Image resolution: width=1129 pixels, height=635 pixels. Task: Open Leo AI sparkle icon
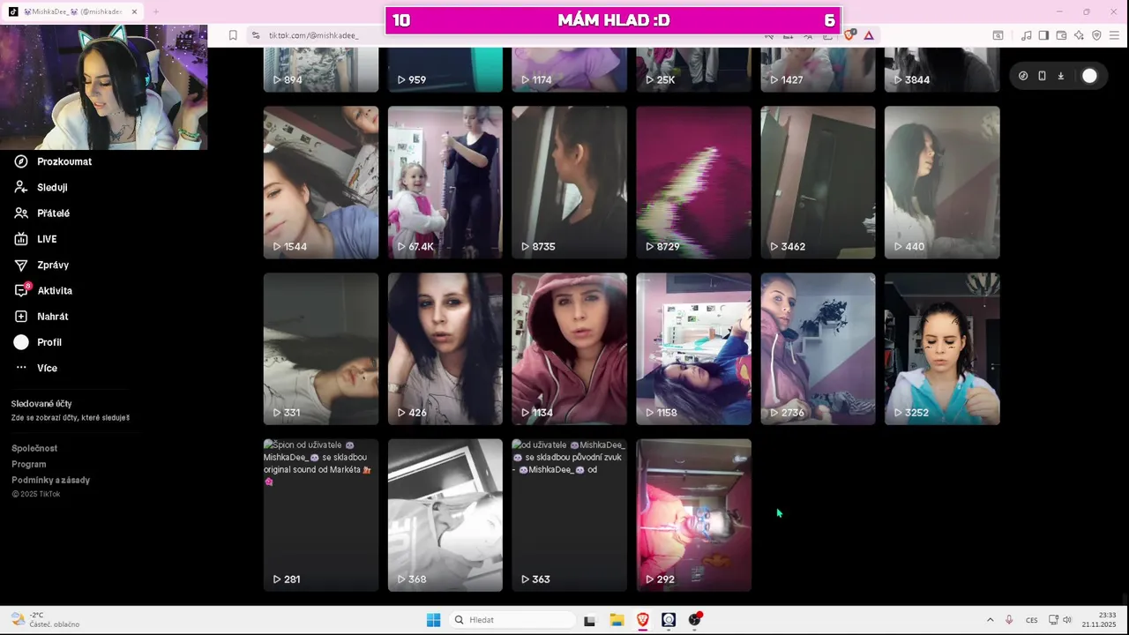point(1079,35)
